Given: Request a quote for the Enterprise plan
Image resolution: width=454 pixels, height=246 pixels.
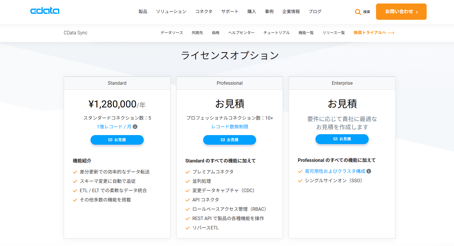Looking at the screenshot, I should tap(342, 139).
